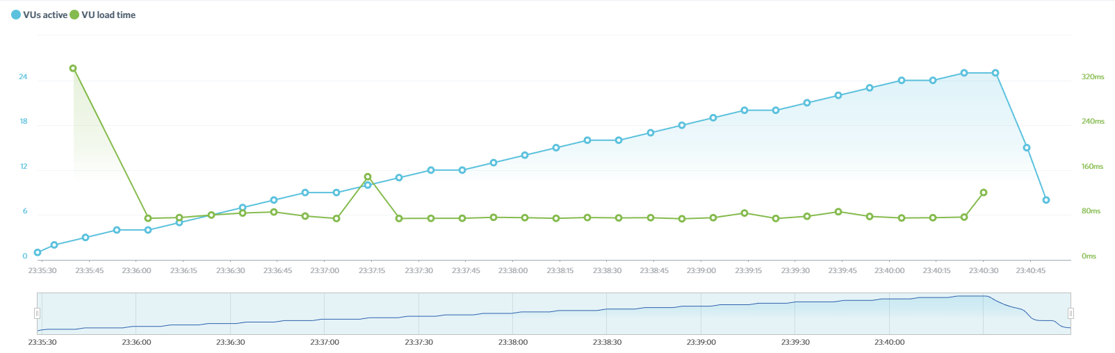The height and width of the screenshot is (353, 1115).
Task: Click the green load time spike at 23:37:15
Action: pos(368,177)
